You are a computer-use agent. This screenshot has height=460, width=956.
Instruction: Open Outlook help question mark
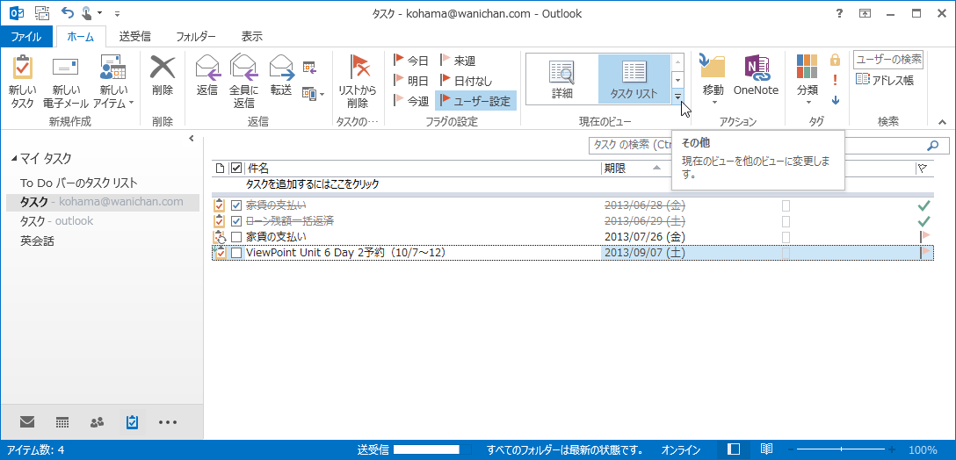coord(839,13)
